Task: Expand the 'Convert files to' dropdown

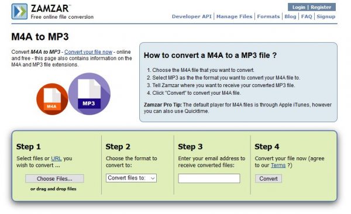Action: tap(131, 178)
